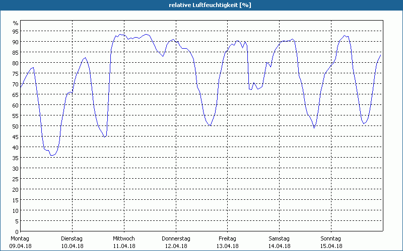
Task: Click the '85' y-axis value
Action: (x=16, y=52)
